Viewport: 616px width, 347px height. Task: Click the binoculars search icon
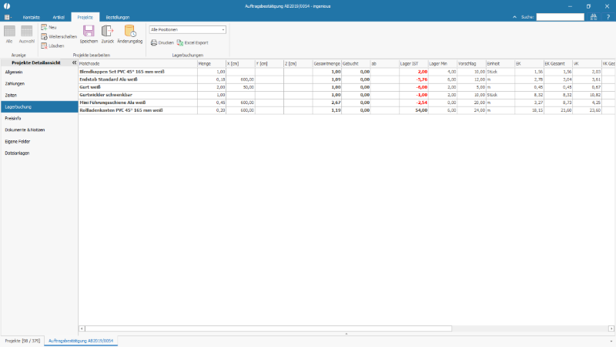point(594,17)
